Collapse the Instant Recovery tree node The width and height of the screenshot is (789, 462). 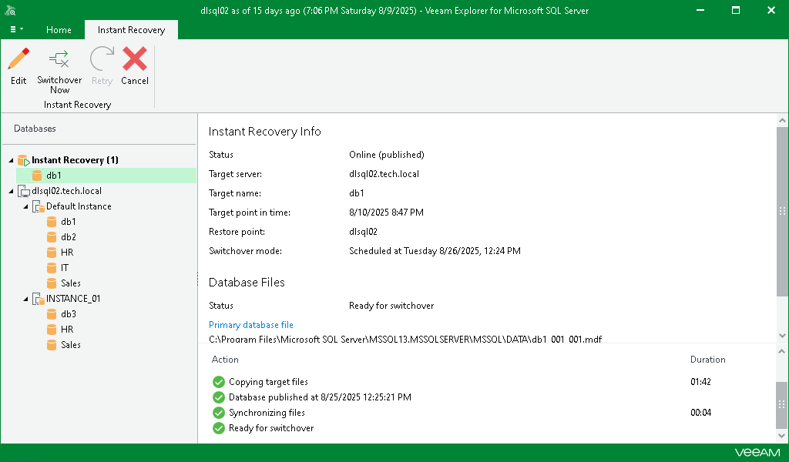(x=11, y=160)
